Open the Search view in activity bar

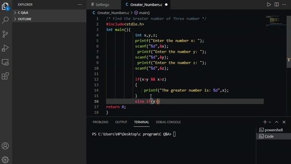pyautogui.click(x=5, y=20)
